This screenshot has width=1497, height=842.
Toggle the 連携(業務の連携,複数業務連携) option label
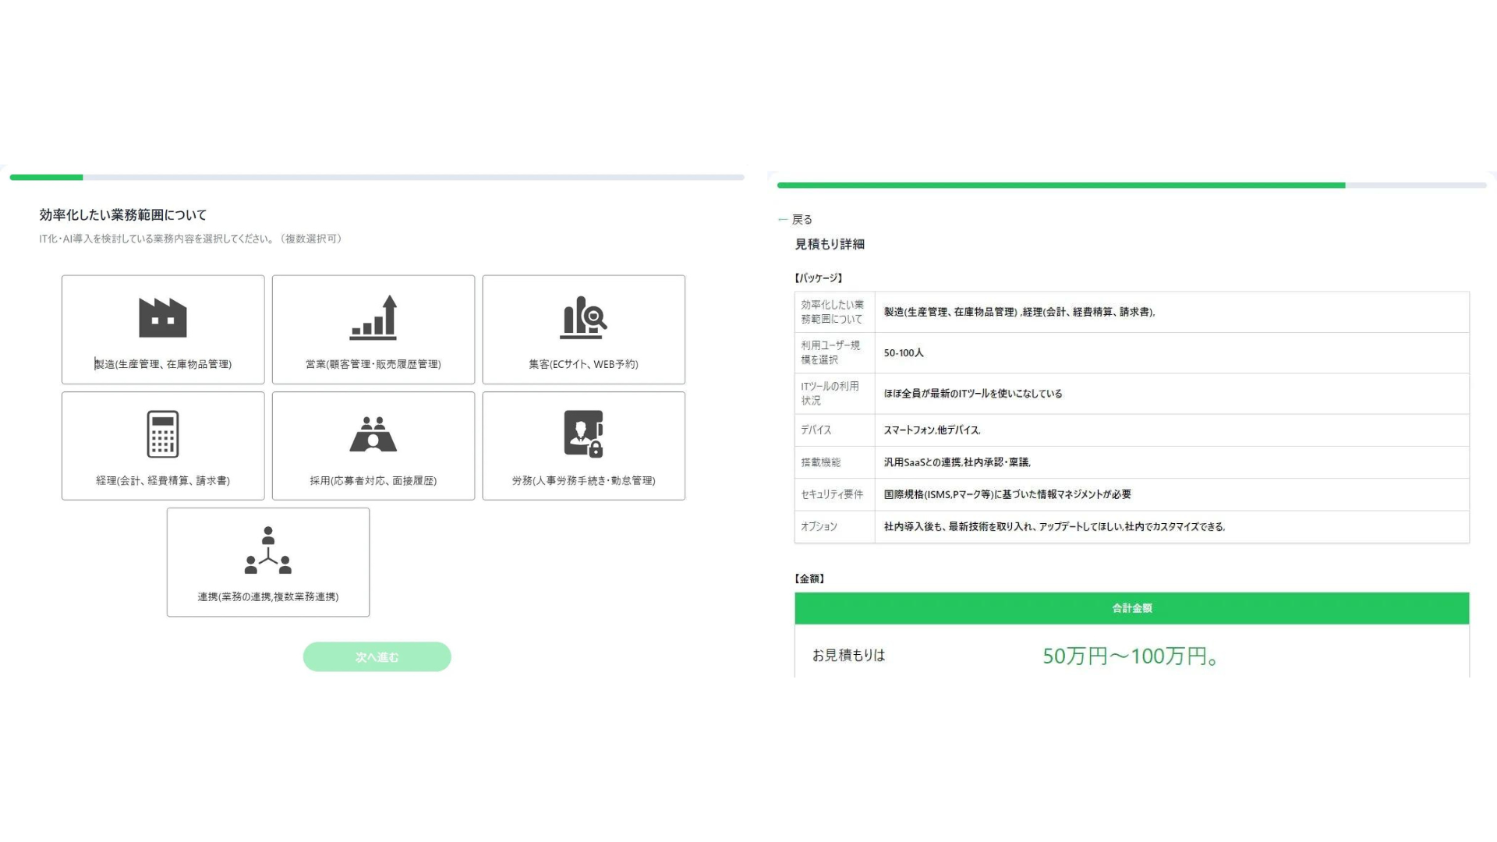pyautogui.click(x=267, y=596)
